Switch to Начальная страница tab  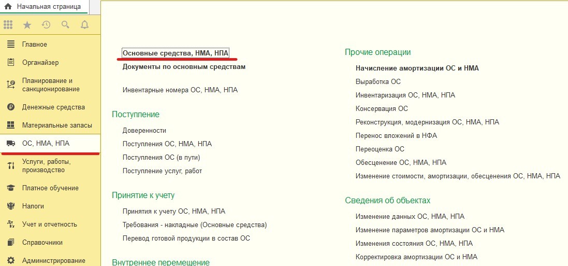(x=49, y=7)
